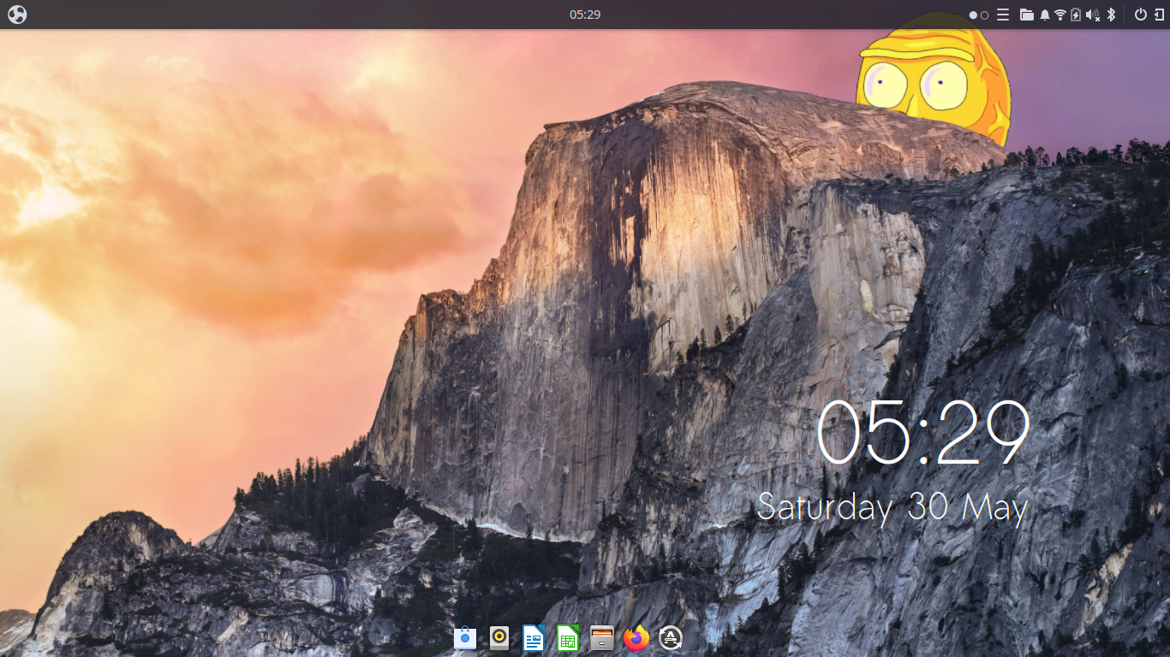Image resolution: width=1170 pixels, height=657 pixels.
Task: Open the three-line menu applet in panel
Action: click(1003, 15)
